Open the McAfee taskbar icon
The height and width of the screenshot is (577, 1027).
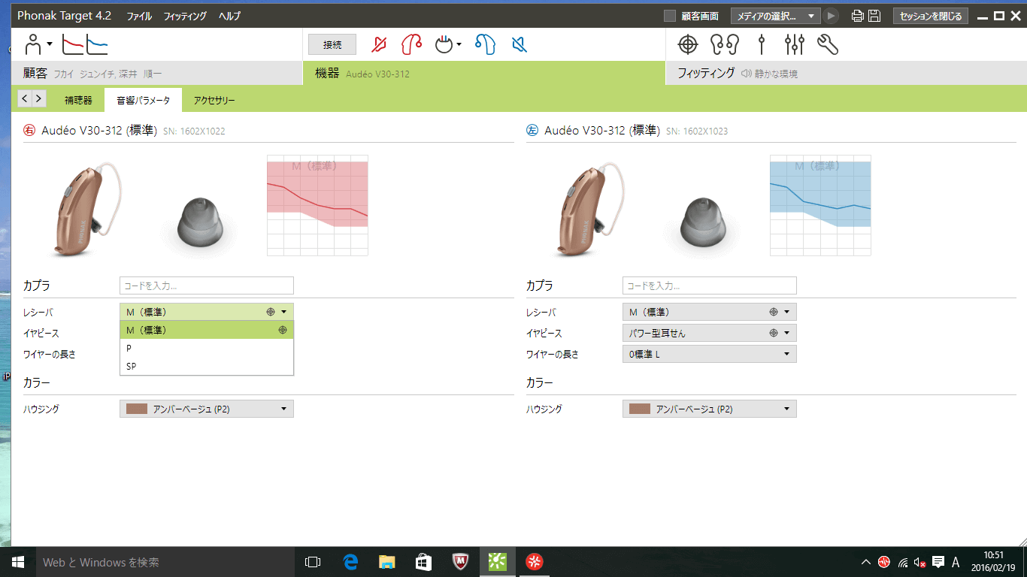click(461, 562)
